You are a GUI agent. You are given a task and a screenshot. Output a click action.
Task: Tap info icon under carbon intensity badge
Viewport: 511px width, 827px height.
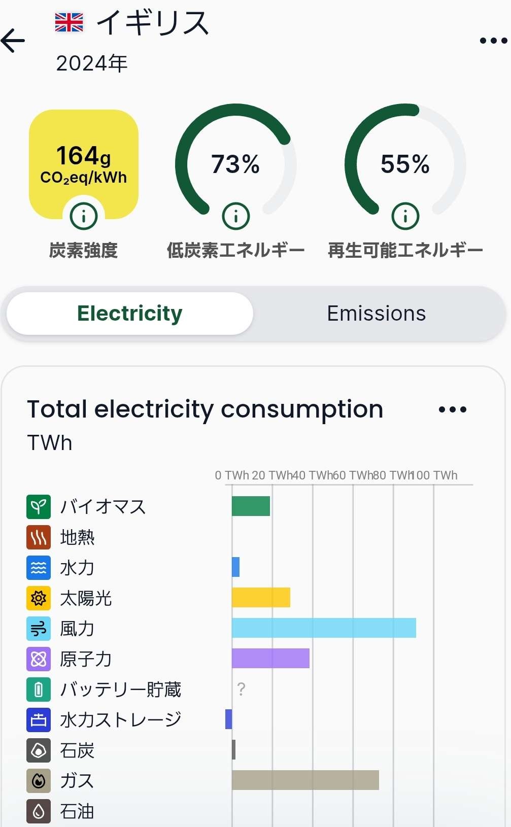pyautogui.click(x=84, y=217)
